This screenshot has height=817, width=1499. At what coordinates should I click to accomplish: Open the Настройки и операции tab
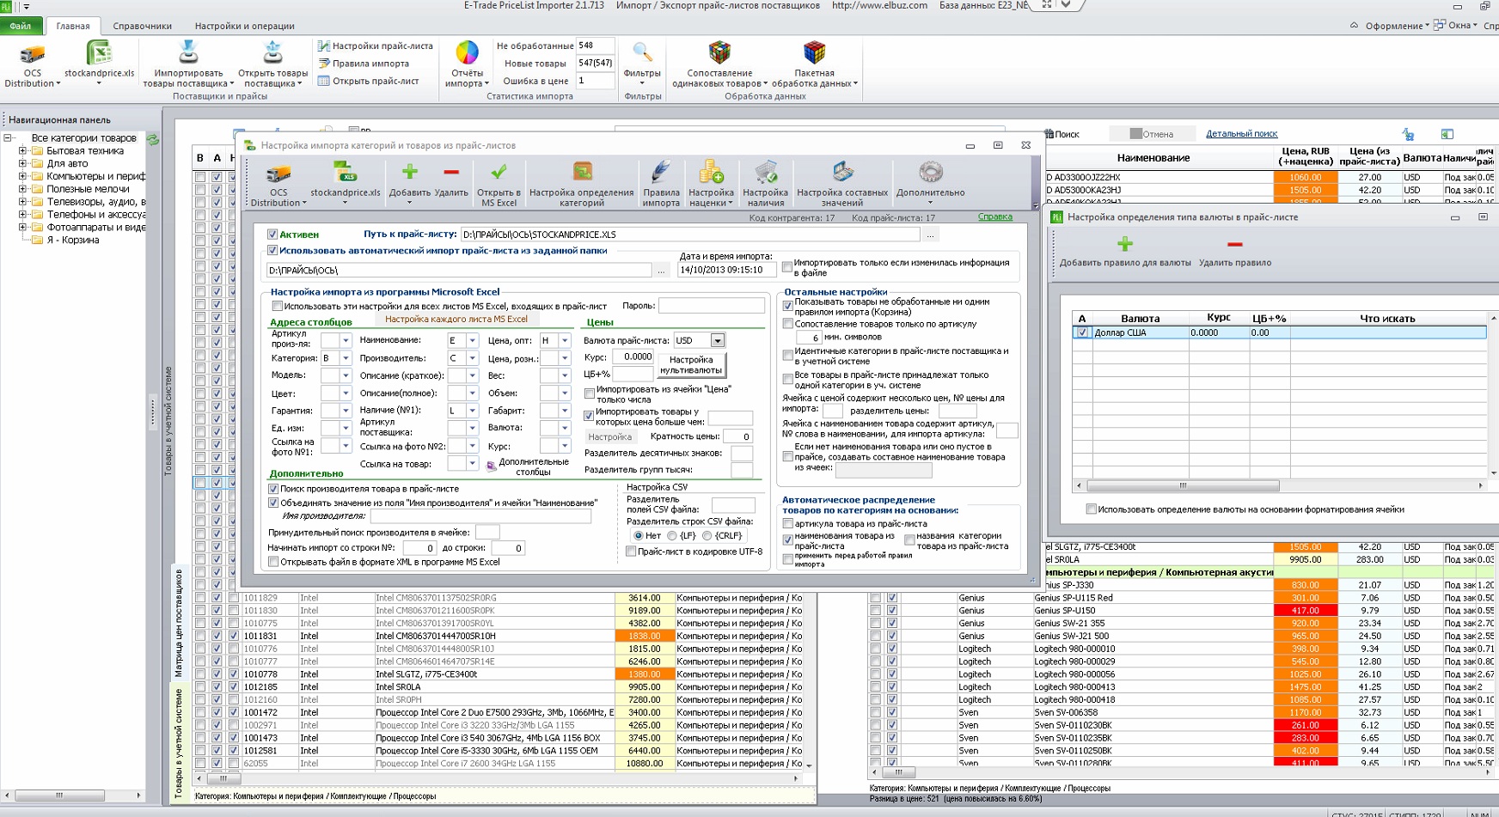point(244,26)
